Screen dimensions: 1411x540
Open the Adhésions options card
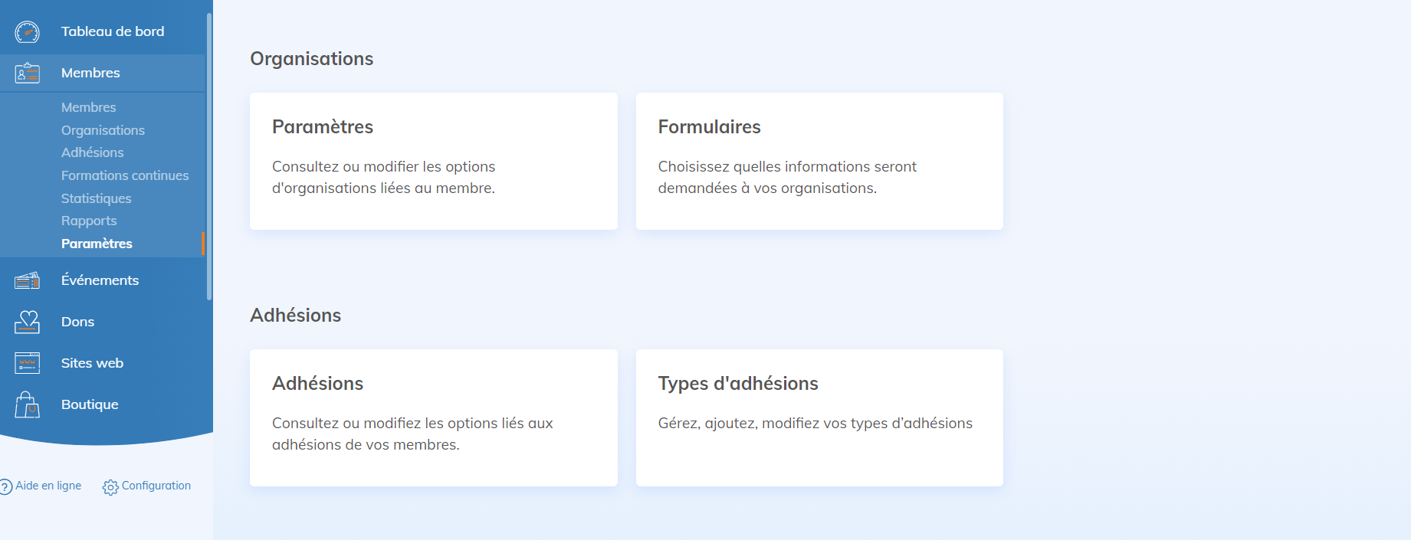(433, 417)
